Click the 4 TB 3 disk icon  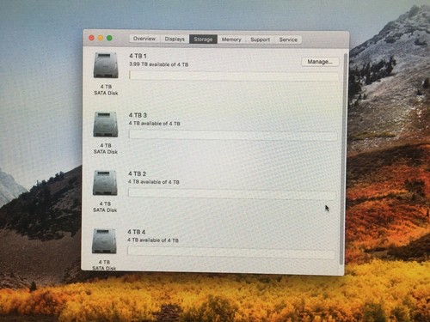click(106, 125)
